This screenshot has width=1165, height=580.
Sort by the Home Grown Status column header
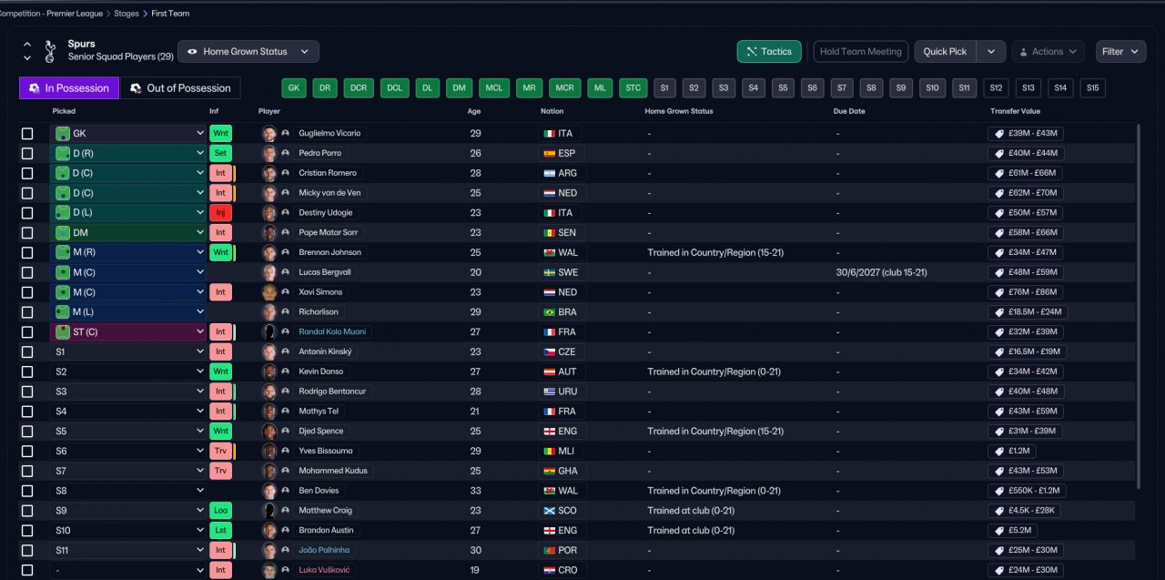pos(679,111)
